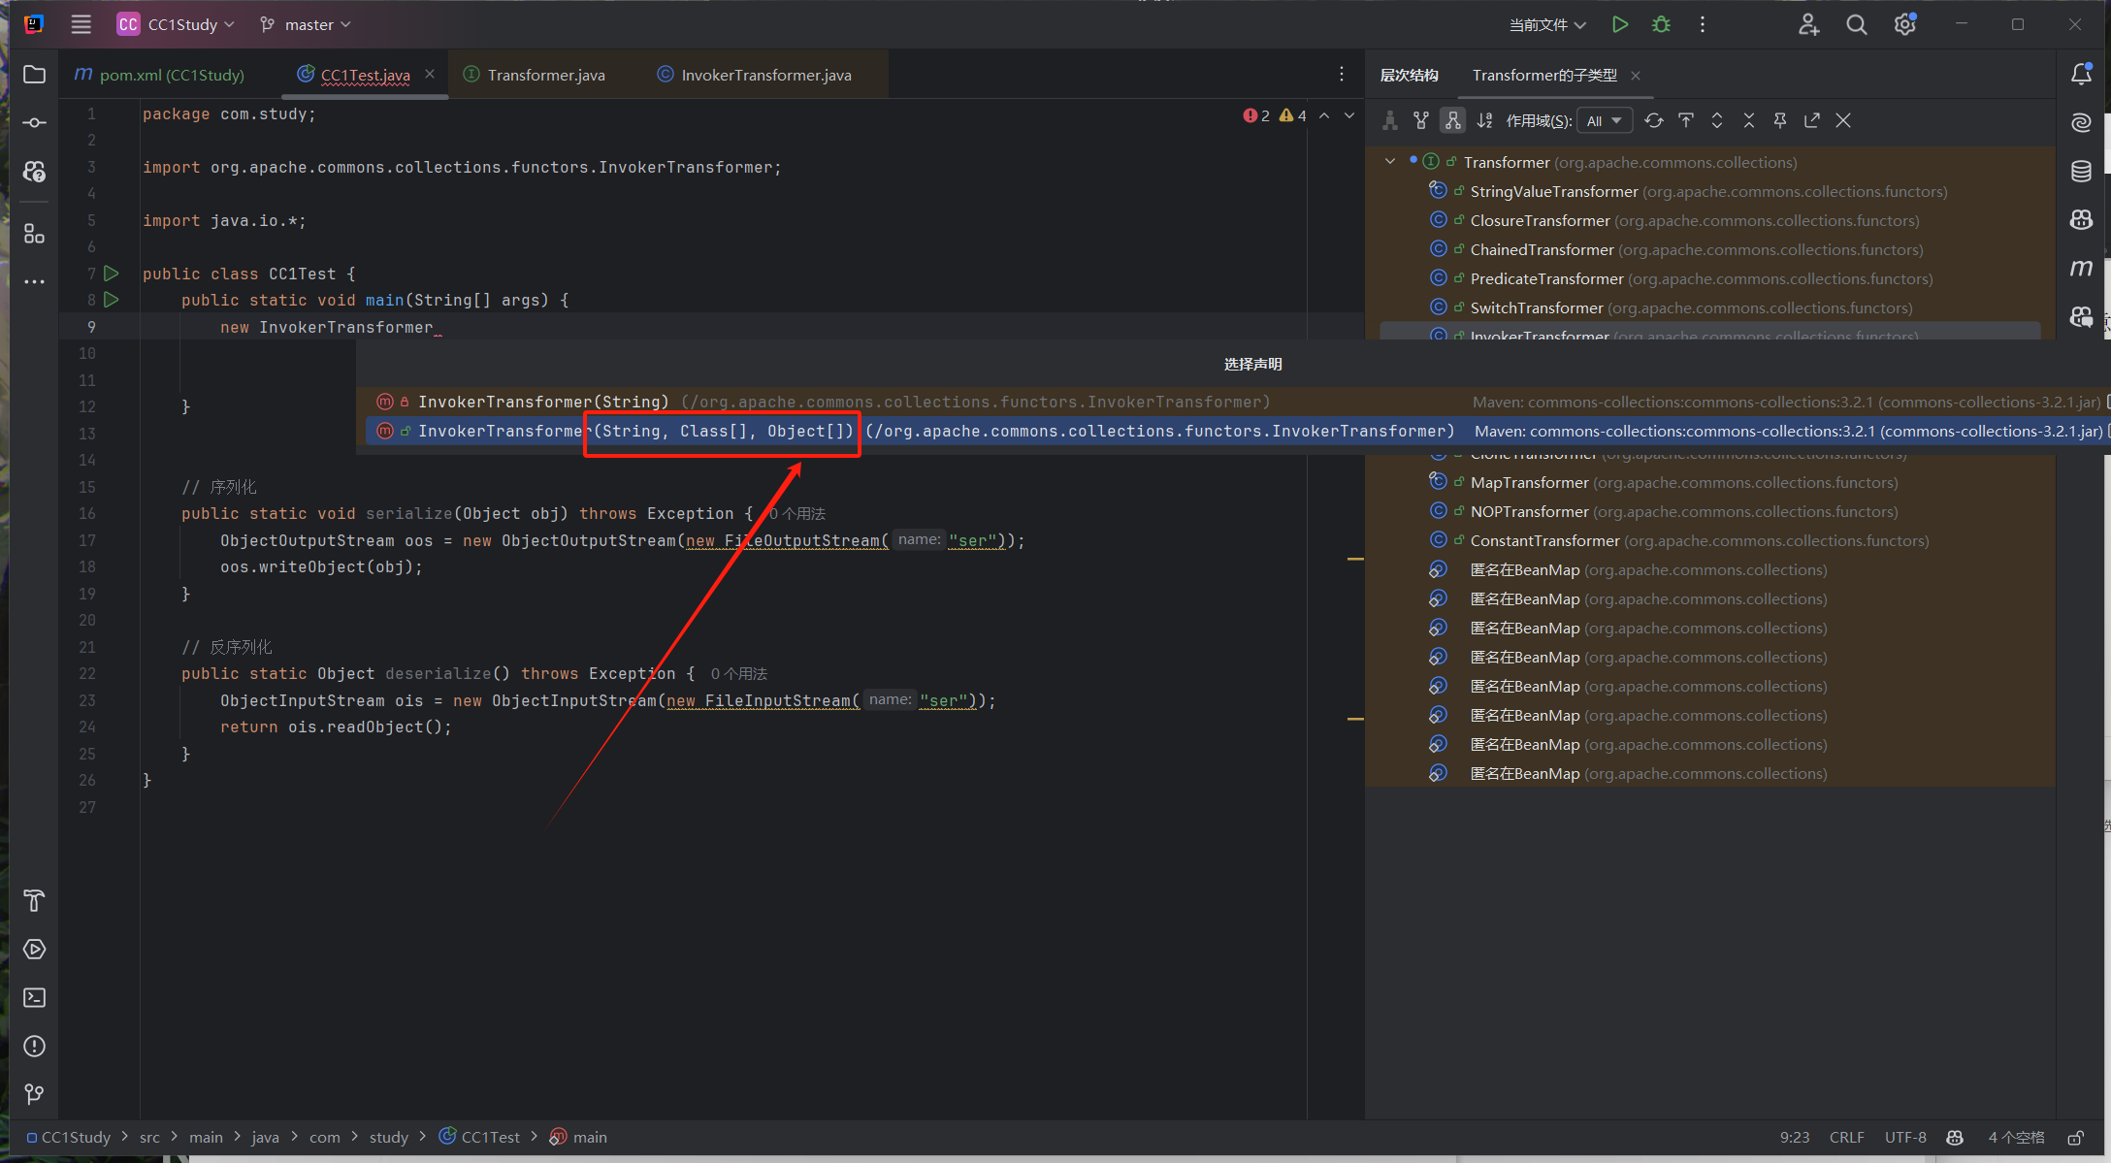Export hierarchy to file icon
The width and height of the screenshot is (2111, 1163).
click(x=1812, y=120)
